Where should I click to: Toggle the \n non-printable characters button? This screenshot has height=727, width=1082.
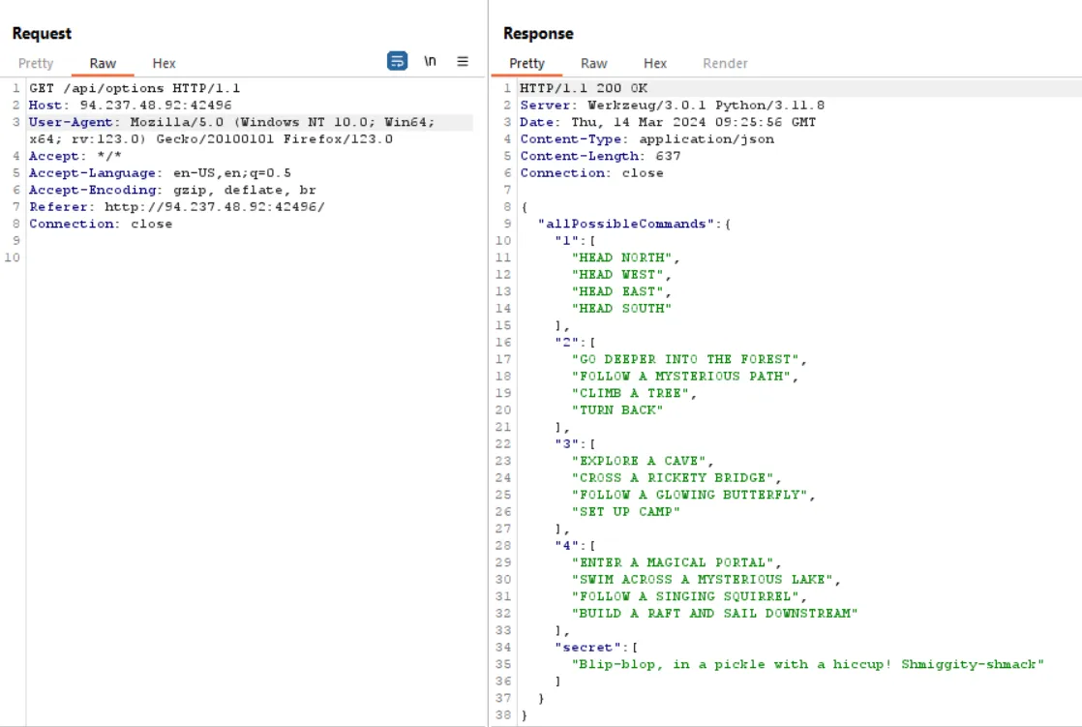[431, 61]
